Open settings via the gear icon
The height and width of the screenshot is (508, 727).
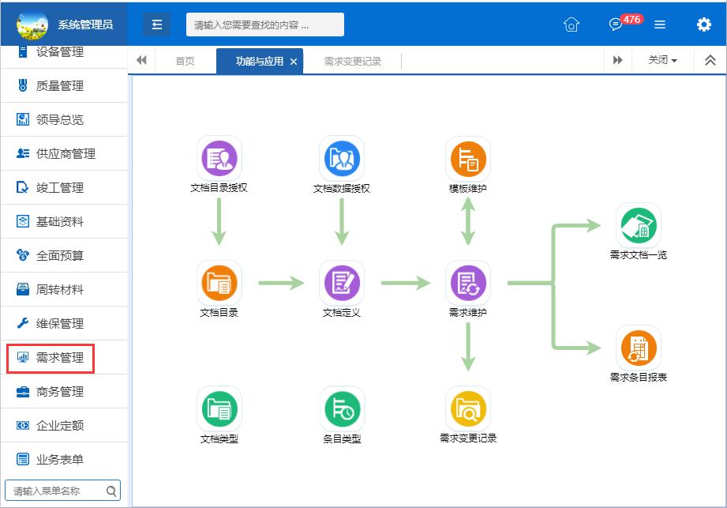(x=703, y=24)
